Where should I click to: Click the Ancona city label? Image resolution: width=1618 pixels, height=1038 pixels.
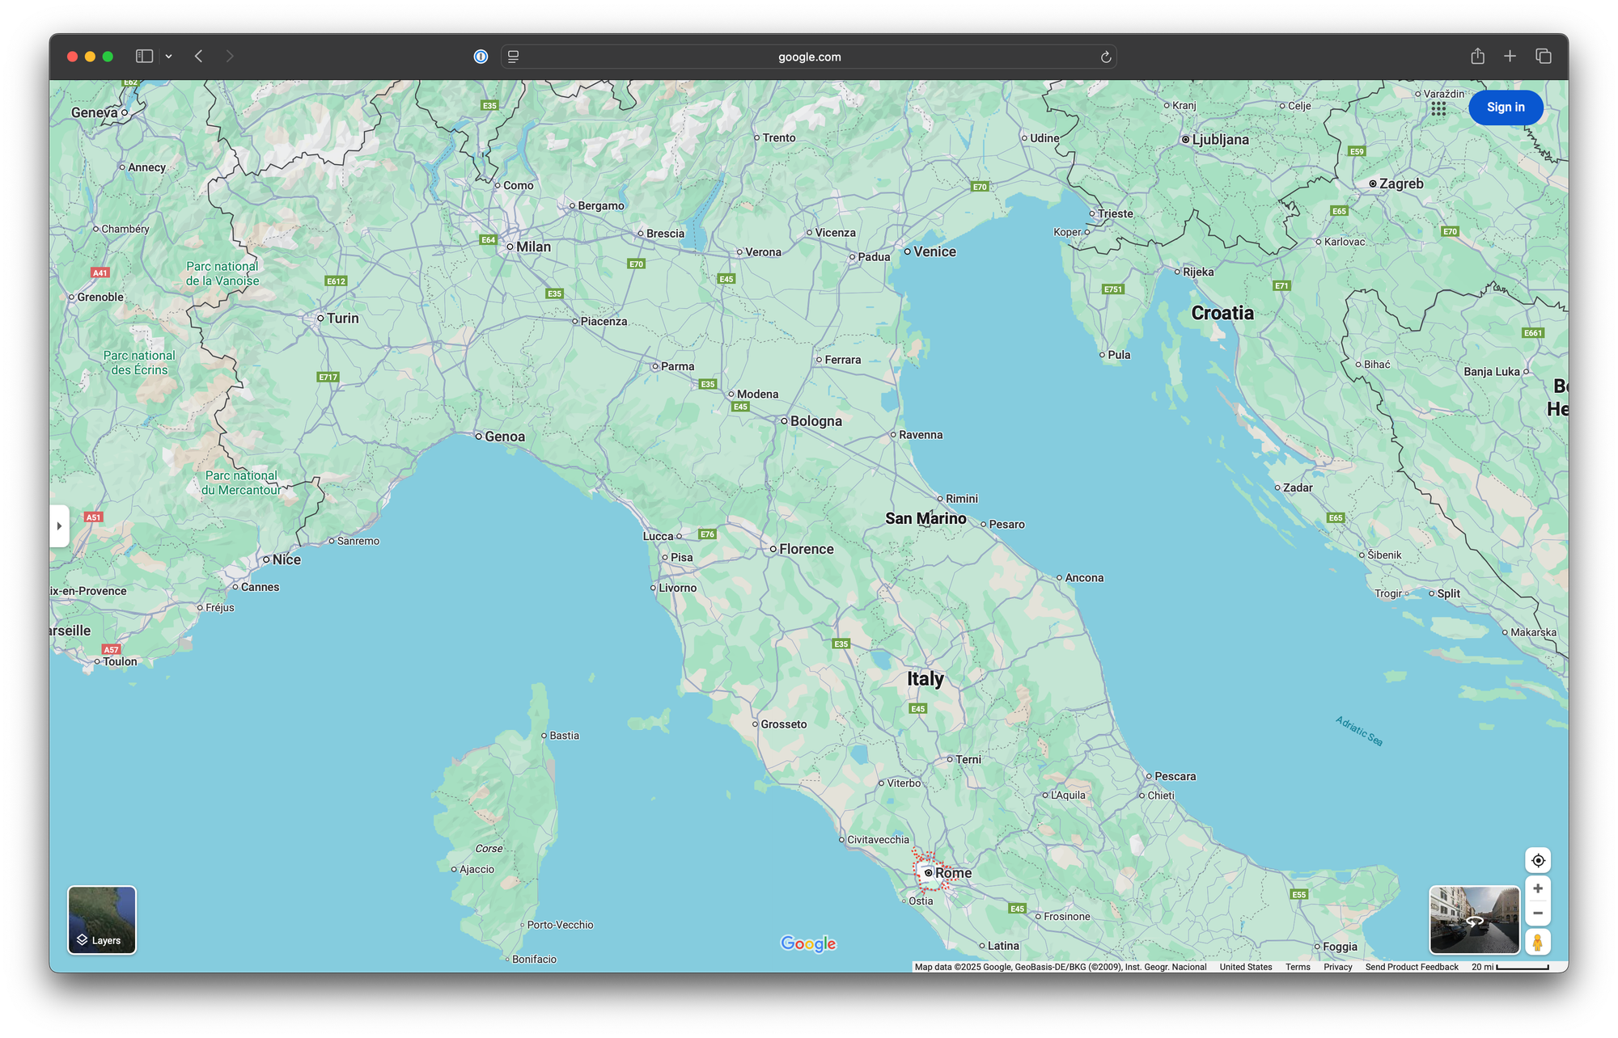[1084, 578]
